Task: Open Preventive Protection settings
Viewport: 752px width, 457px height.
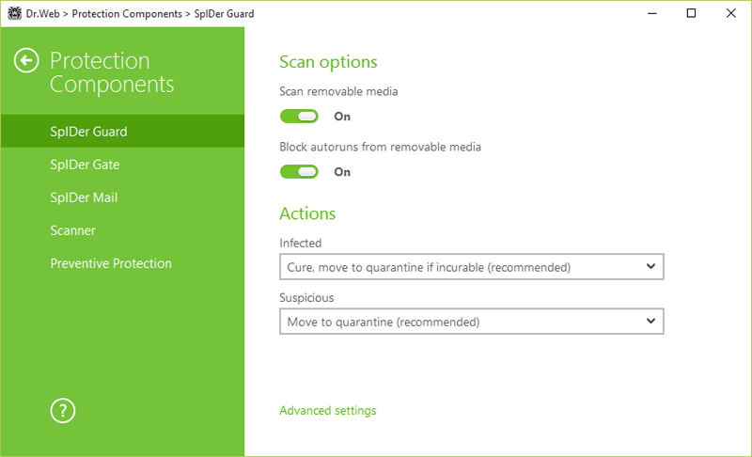Action: [111, 263]
